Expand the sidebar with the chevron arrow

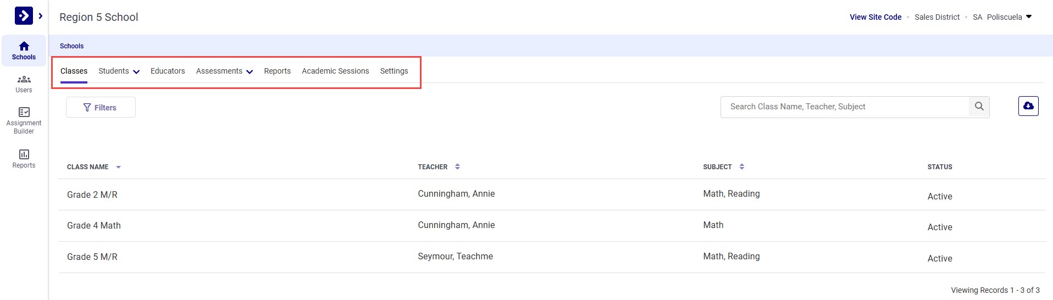(41, 16)
